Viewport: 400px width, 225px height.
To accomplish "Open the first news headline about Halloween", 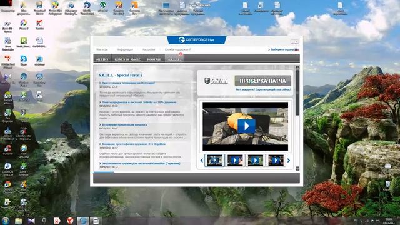I will (127, 83).
